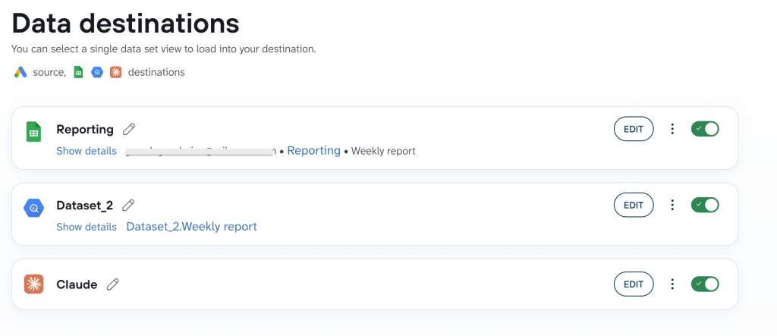Click the BigQuery icon on Dataset_2 card
Image resolution: width=777 pixels, height=336 pixels.
click(x=33, y=208)
